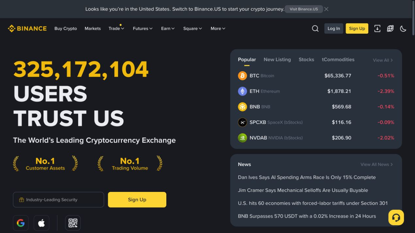Open View All News link

376,164
